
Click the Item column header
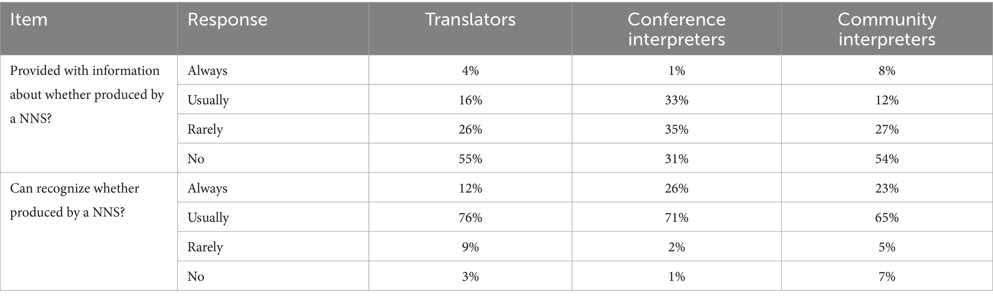[x=89, y=28]
